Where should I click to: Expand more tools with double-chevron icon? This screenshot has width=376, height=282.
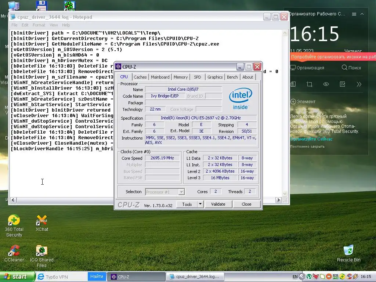[x=359, y=84]
